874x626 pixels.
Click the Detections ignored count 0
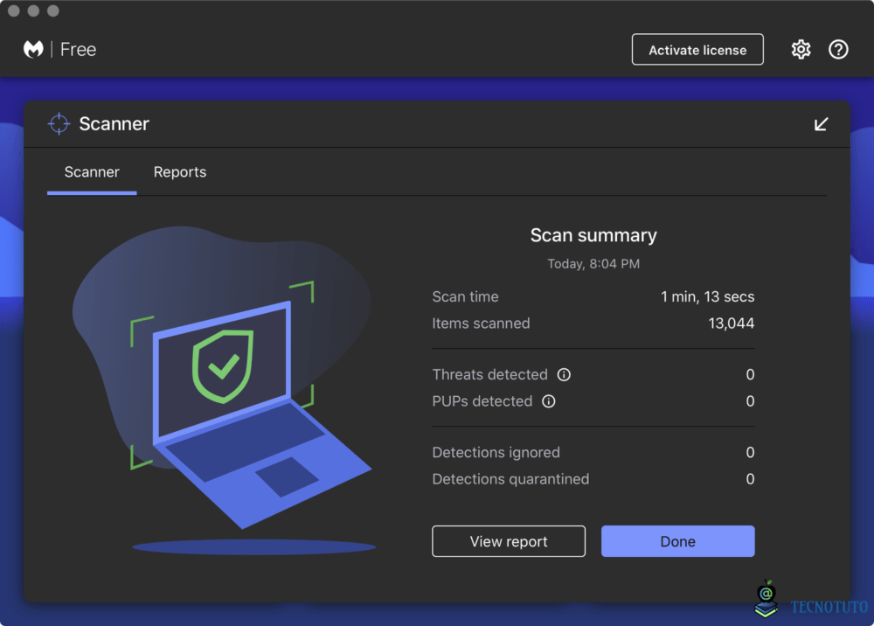coord(750,453)
